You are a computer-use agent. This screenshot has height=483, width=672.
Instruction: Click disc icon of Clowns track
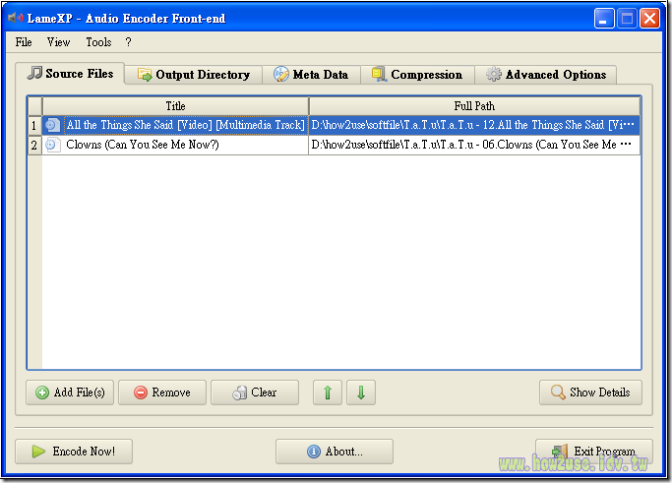coord(52,145)
